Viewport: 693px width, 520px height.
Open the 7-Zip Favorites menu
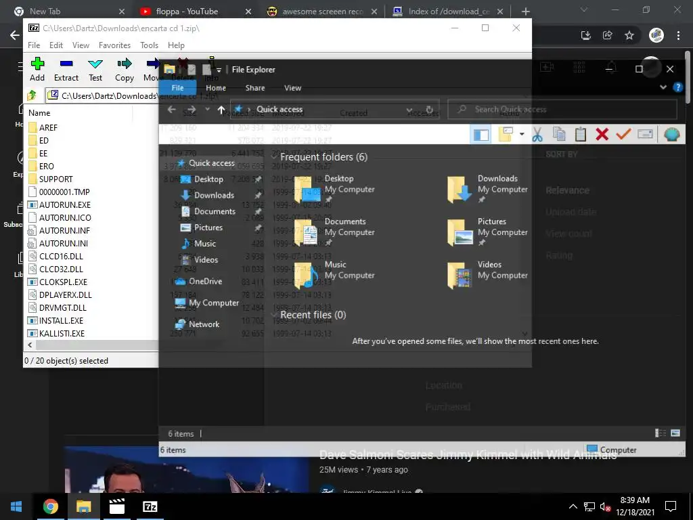[114, 45]
